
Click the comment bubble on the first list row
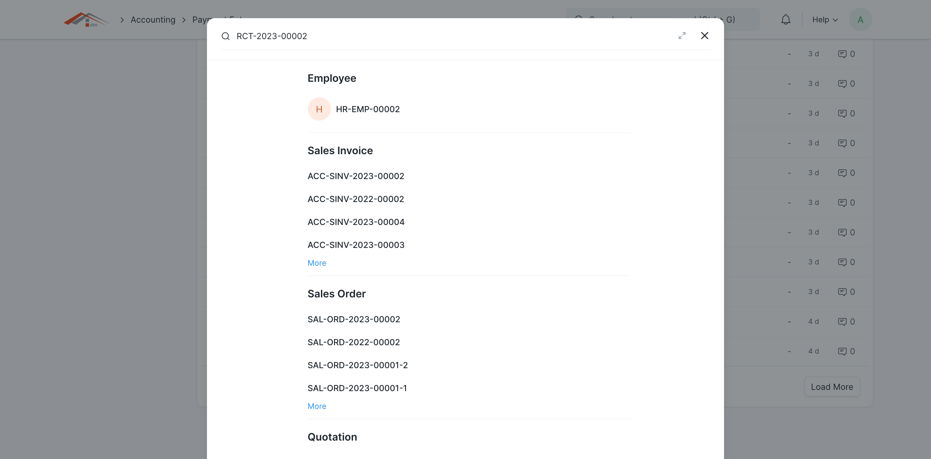click(x=843, y=53)
